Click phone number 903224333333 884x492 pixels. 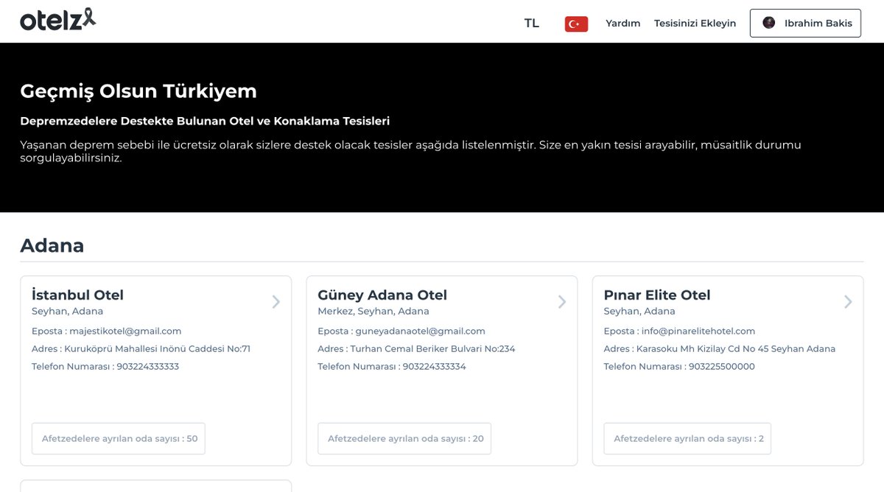tap(148, 367)
